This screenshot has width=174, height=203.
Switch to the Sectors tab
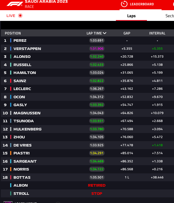169,16
